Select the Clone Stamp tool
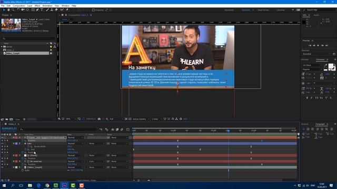The width and height of the screenshot is (337, 189). [x=52, y=10]
